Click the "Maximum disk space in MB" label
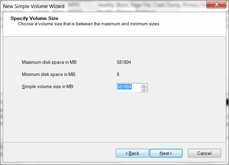 [50, 62]
